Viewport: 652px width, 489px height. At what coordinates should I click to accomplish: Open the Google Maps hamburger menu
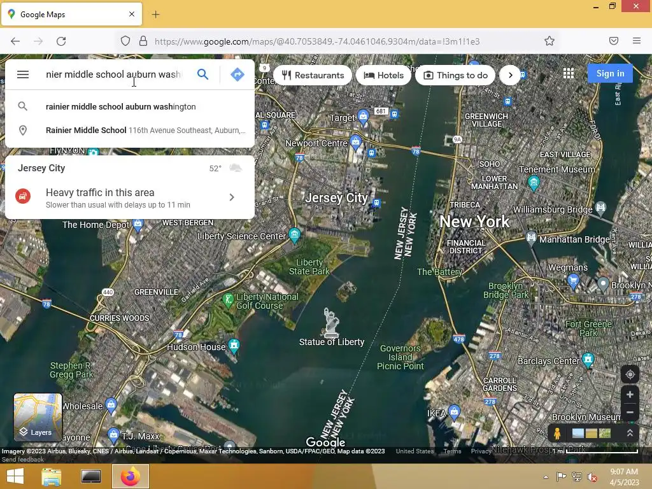tap(23, 74)
